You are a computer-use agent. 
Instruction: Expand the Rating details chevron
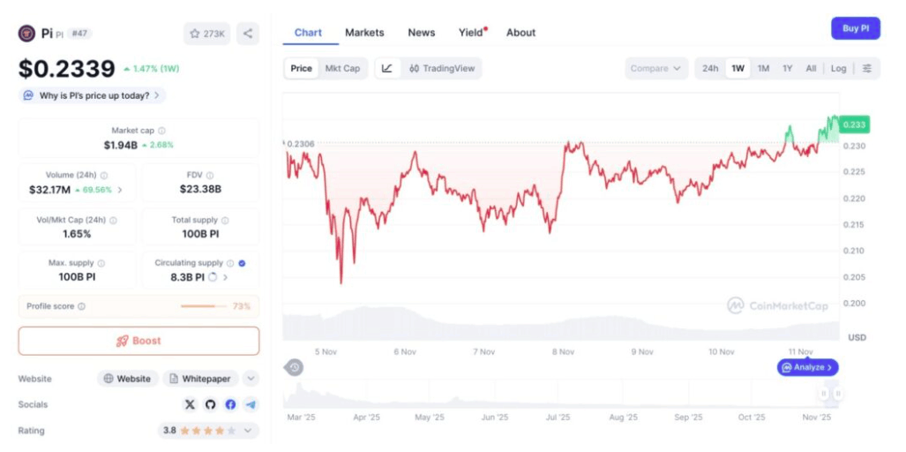tap(248, 431)
